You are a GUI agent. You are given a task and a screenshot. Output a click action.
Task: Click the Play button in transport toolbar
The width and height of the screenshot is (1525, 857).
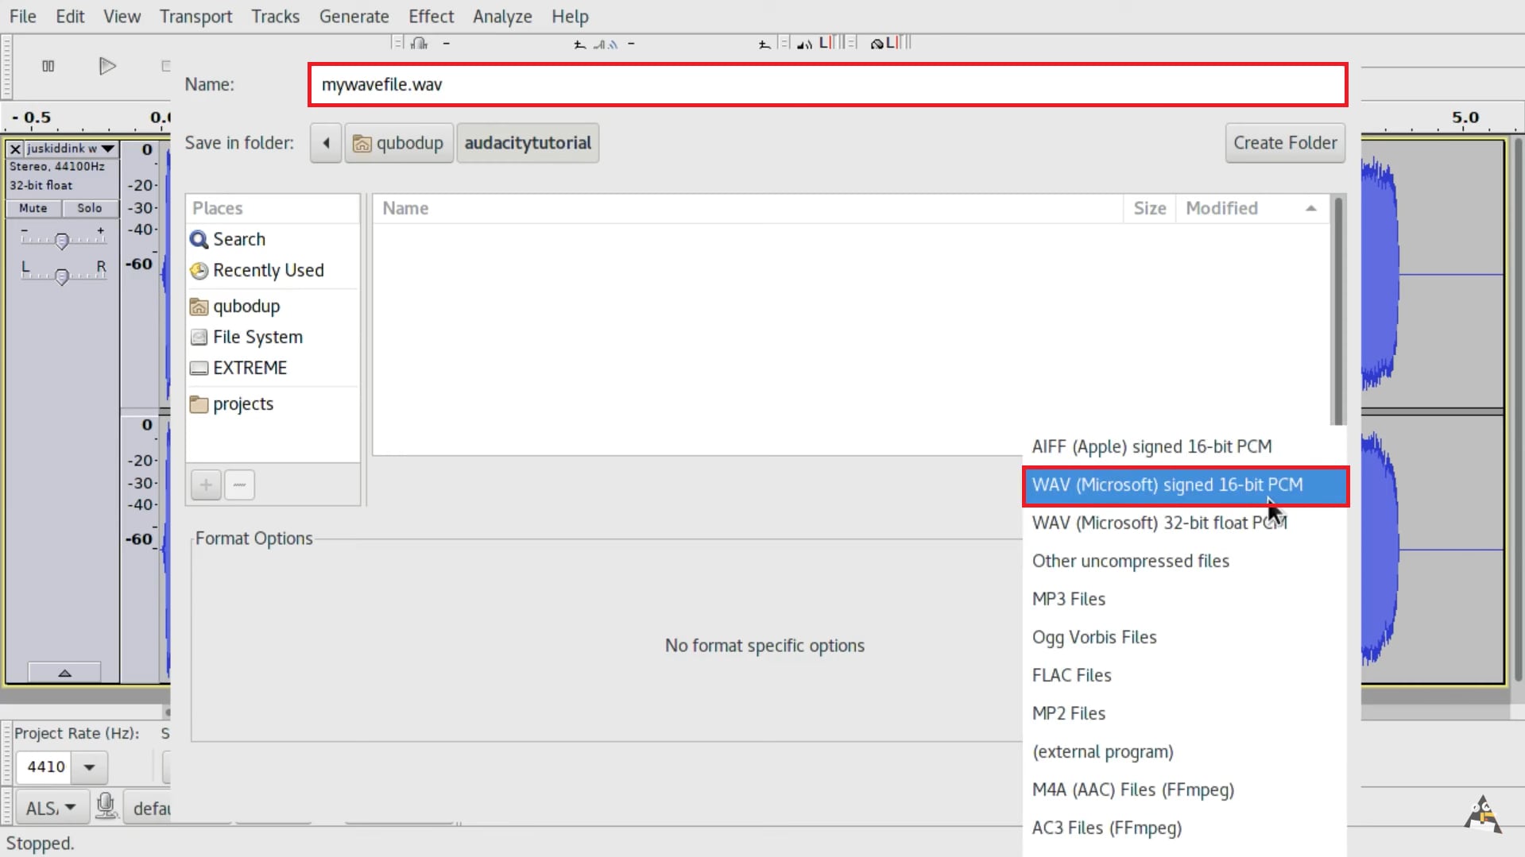(x=107, y=66)
